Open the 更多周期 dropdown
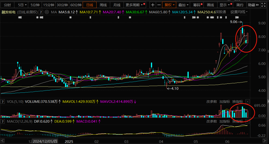 133,5
